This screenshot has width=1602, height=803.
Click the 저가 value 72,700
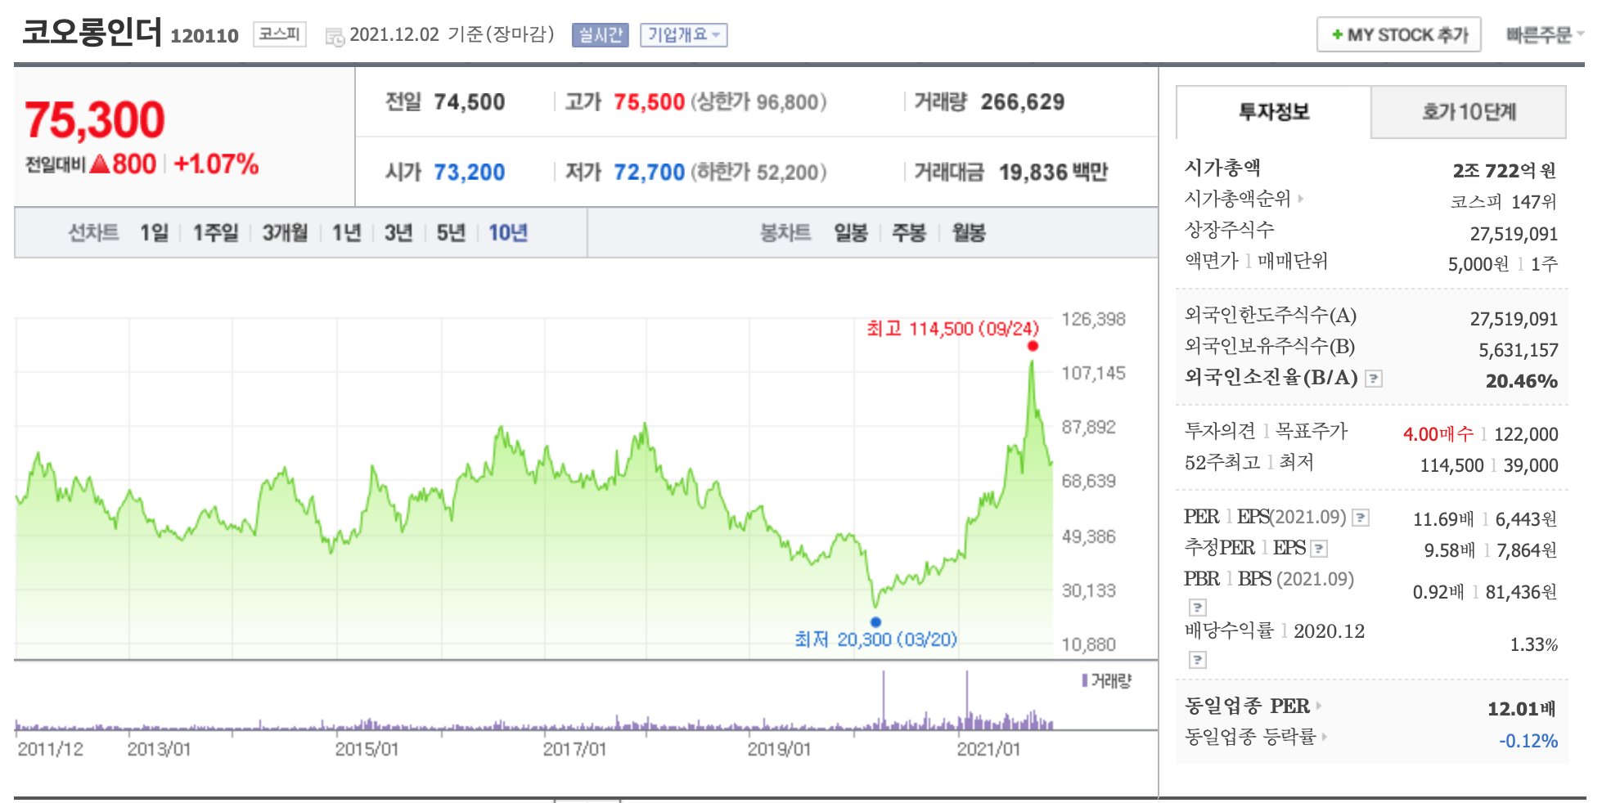click(x=649, y=173)
